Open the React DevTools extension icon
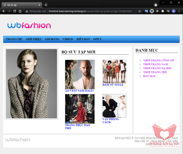The image size is (183, 154). click(157, 11)
